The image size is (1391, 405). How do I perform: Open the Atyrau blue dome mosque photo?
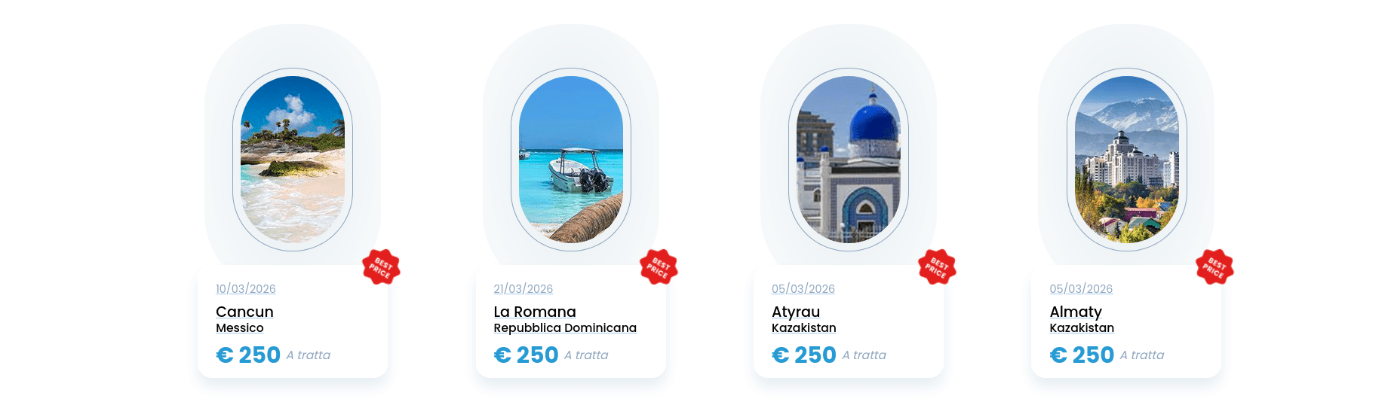(849, 160)
